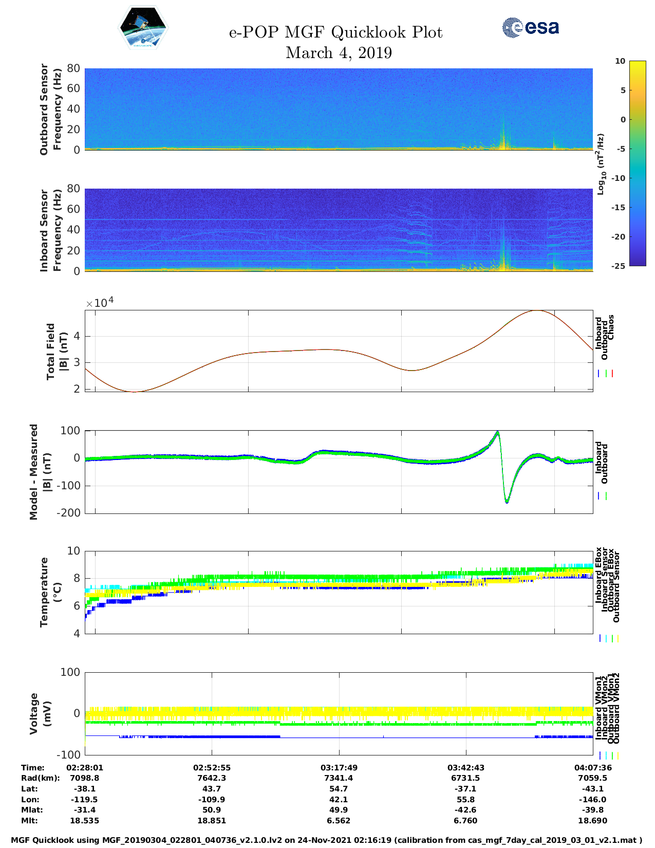Click yellow legend marker in Temperature panel
The height and width of the screenshot is (848, 655).
click(x=617, y=638)
